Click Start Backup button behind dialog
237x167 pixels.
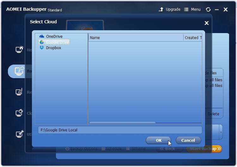point(204,149)
